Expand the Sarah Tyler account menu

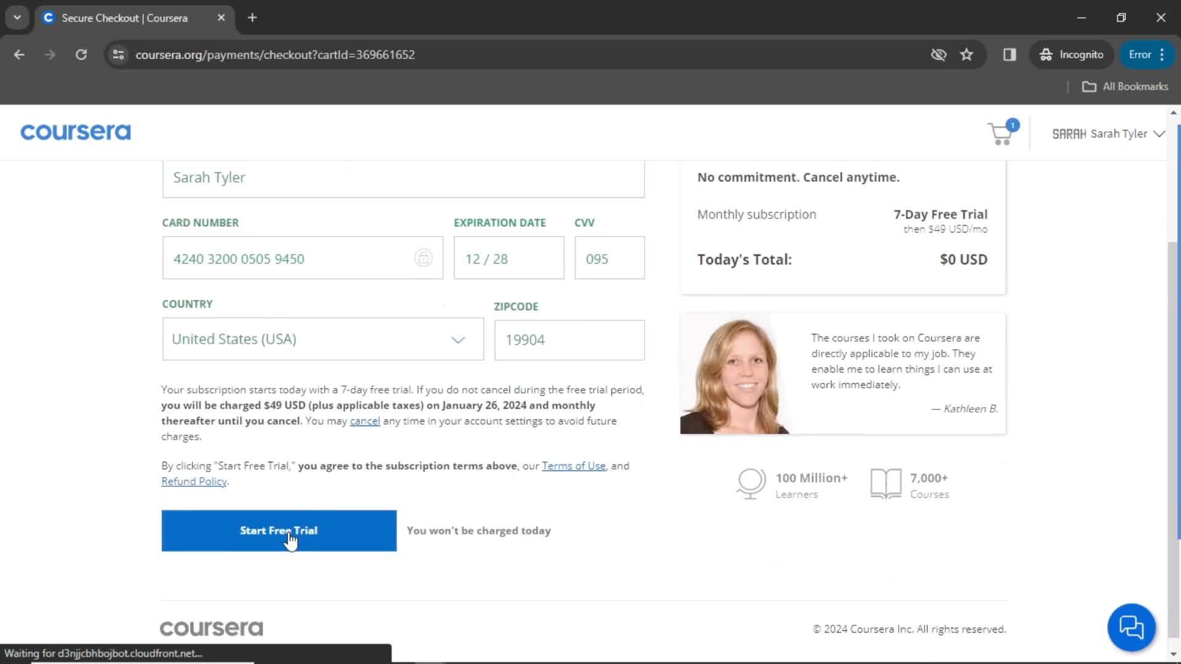(x=1108, y=134)
